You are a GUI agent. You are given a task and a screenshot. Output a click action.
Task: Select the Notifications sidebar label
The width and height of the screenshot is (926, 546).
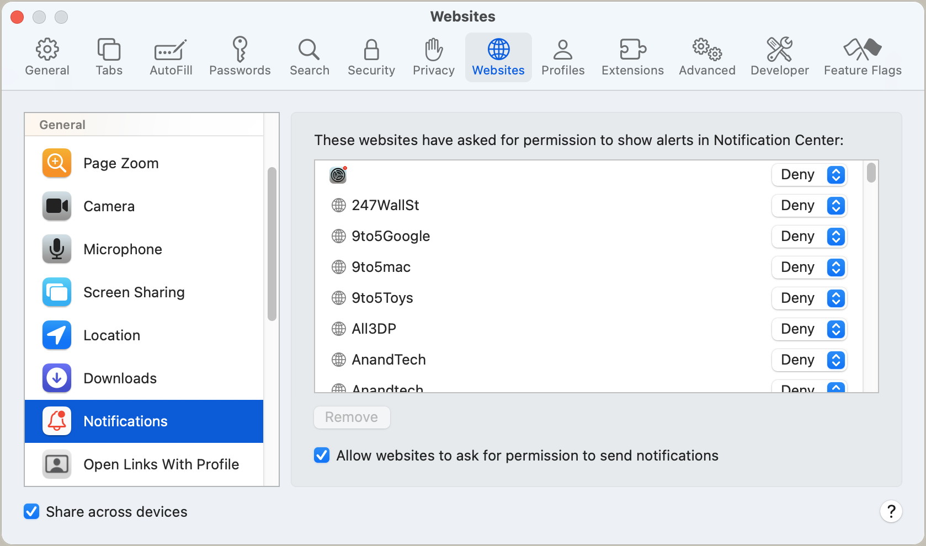(x=125, y=421)
